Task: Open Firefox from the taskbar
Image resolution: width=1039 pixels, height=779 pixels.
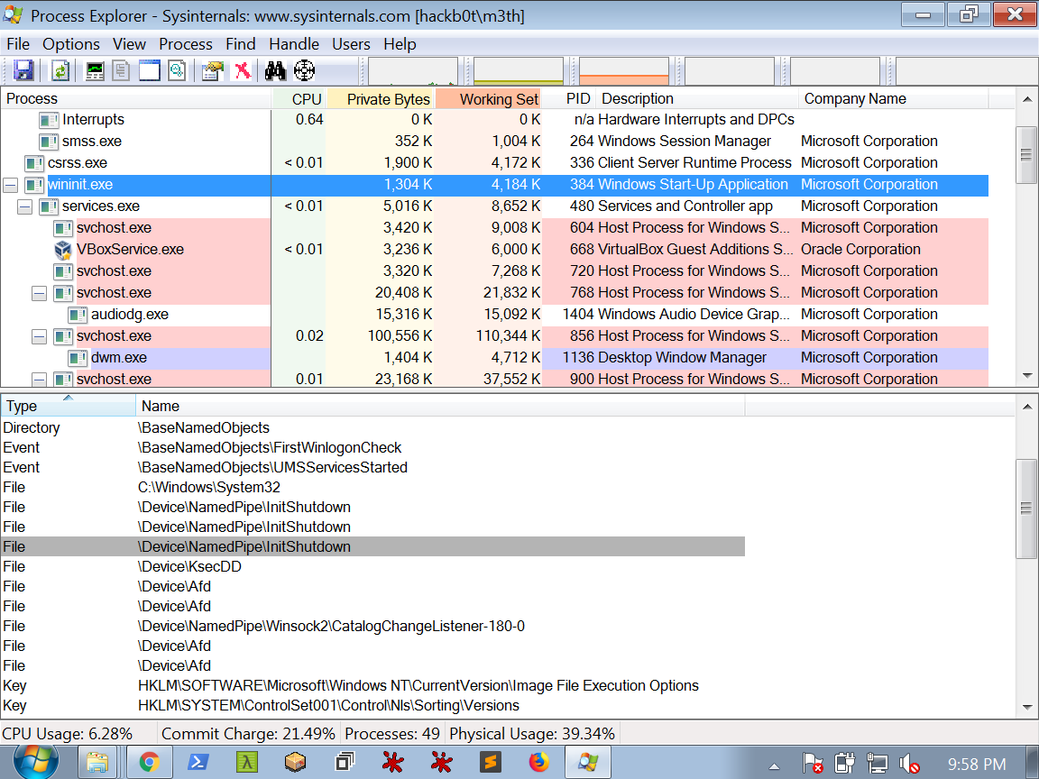Action: point(539,763)
